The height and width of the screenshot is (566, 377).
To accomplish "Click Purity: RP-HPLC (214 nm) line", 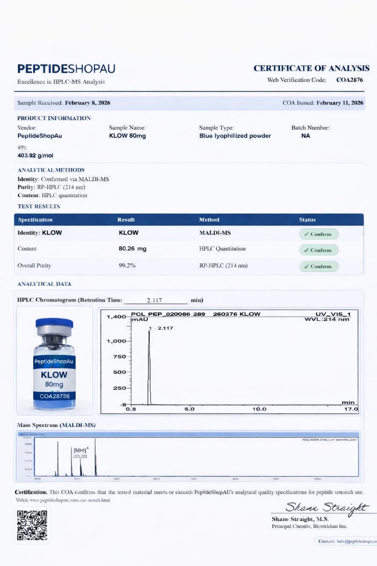I will [52, 187].
